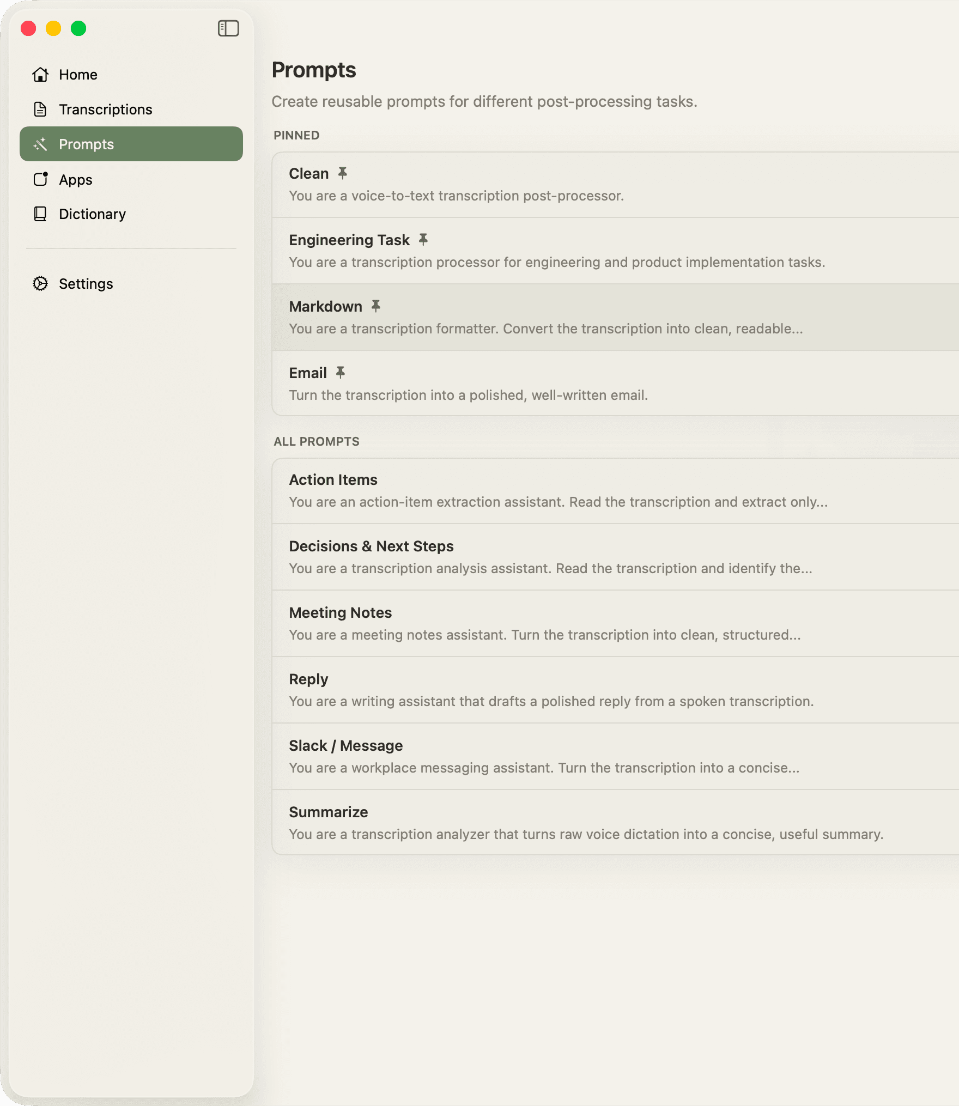Click the green full-screen window button
Image resolution: width=959 pixels, height=1106 pixels.
[x=78, y=28]
